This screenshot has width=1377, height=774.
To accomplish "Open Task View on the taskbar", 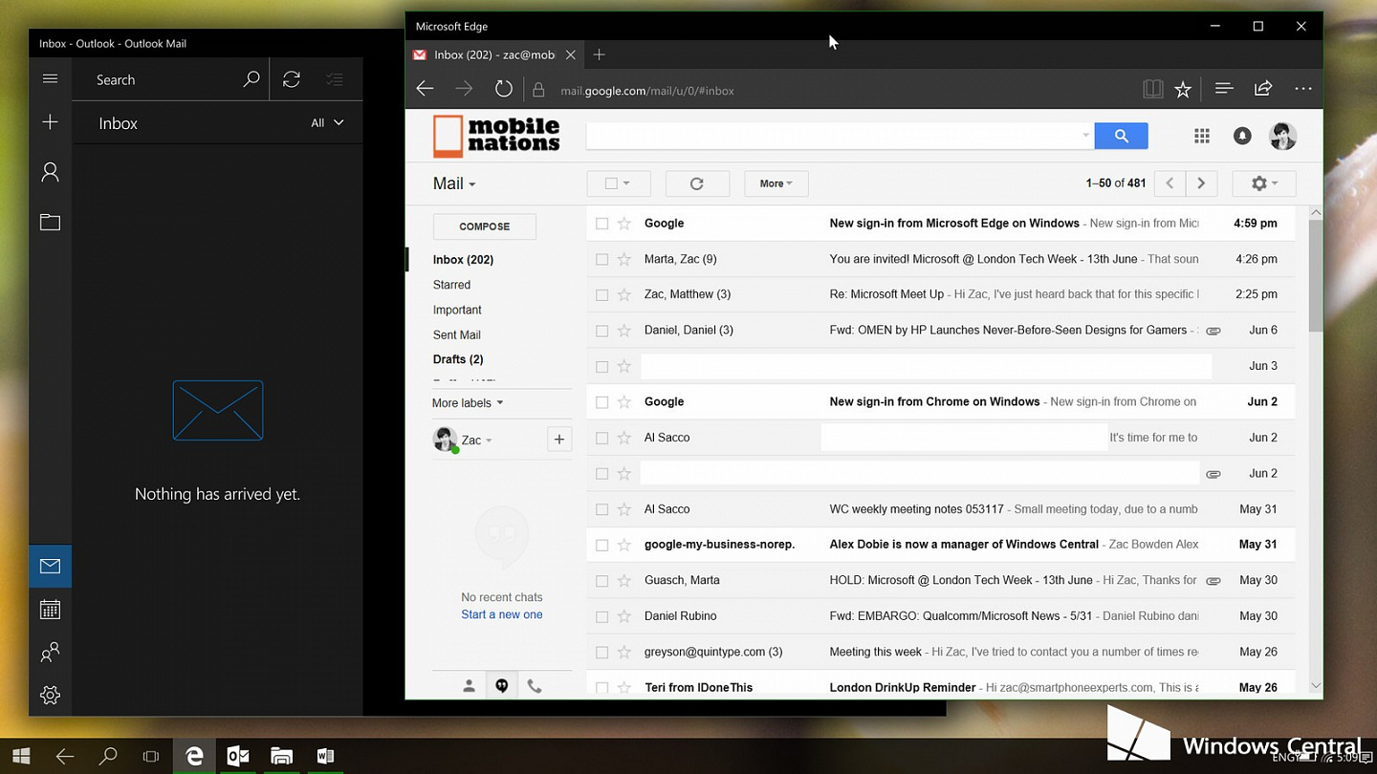I will point(151,756).
